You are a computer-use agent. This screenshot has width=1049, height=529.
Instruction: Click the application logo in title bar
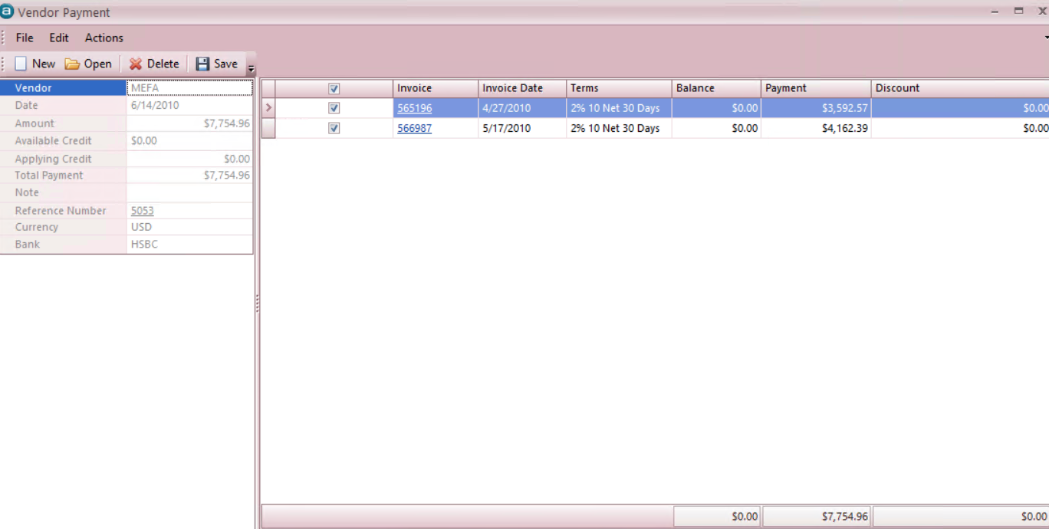8,11
